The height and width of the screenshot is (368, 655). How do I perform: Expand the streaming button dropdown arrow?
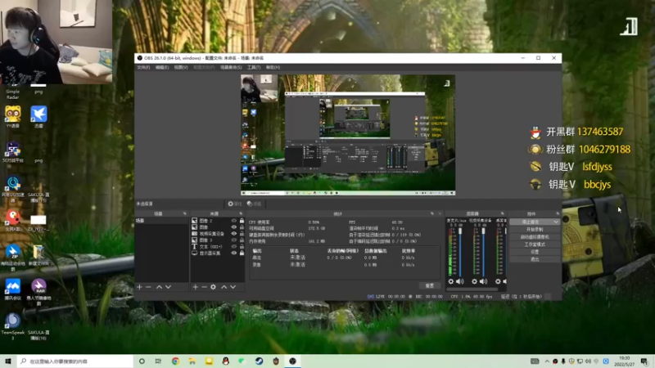pyautogui.click(x=556, y=222)
